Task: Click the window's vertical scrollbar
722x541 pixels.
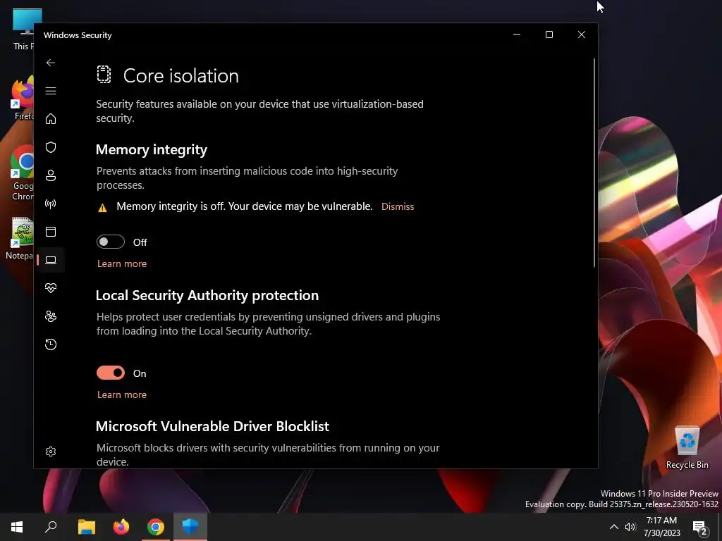Action: click(594, 163)
